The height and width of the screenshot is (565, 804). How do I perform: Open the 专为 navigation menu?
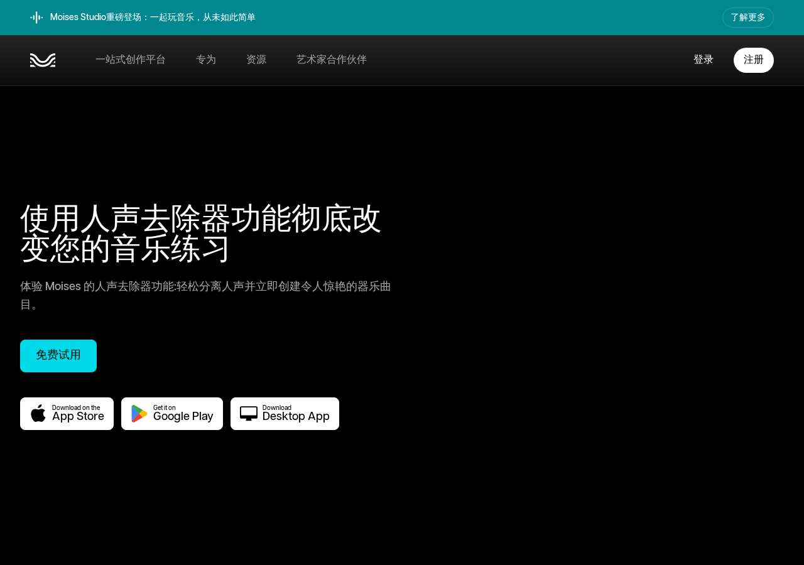point(206,60)
